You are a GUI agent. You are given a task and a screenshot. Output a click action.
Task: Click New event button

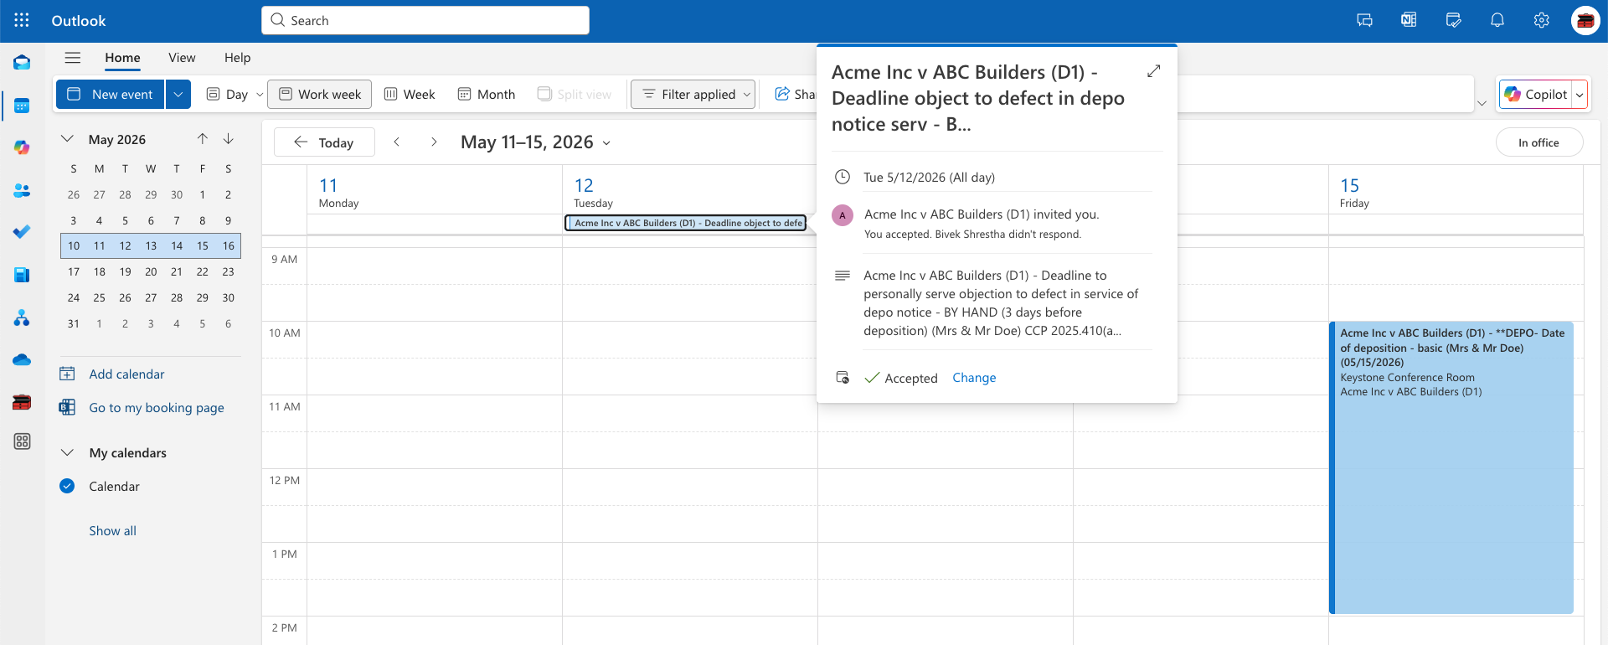111,94
